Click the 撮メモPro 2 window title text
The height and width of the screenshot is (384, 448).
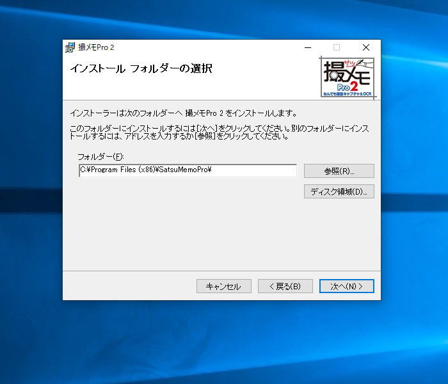[x=96, y=47]
